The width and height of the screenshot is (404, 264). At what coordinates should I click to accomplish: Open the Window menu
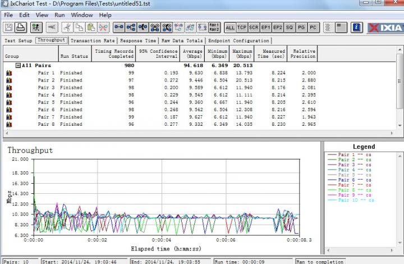82,15
